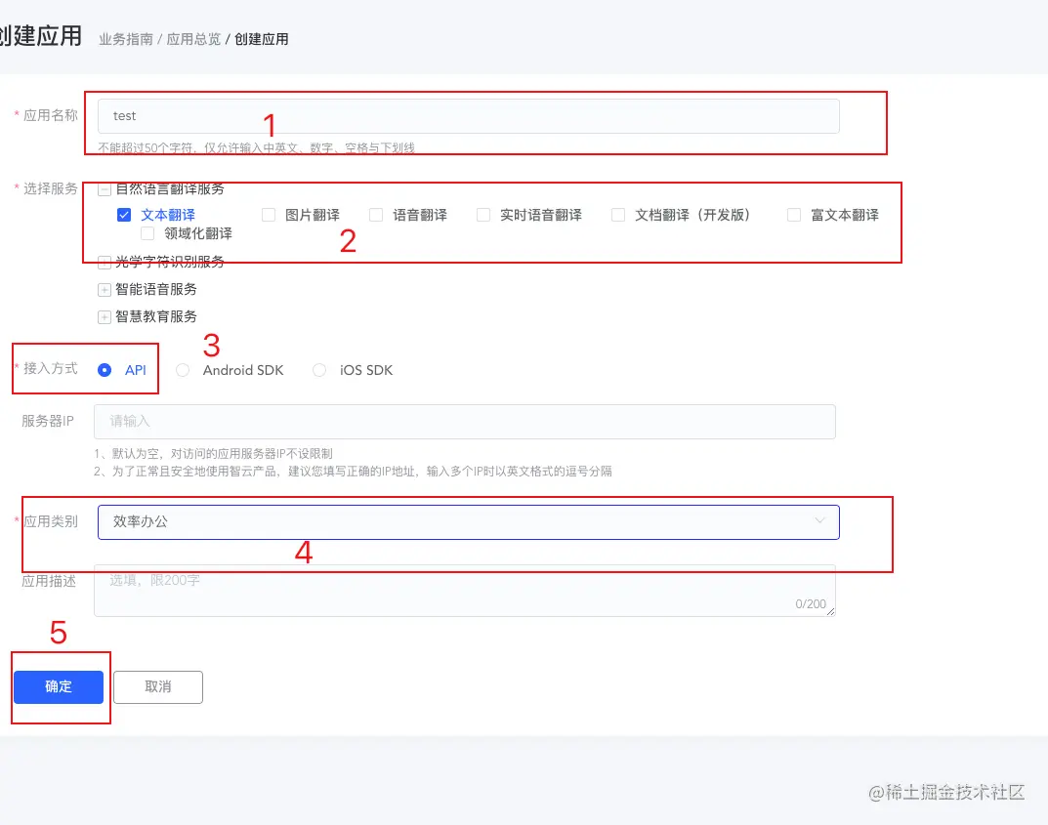Click the 应用名称 field label

coord(51,115)
